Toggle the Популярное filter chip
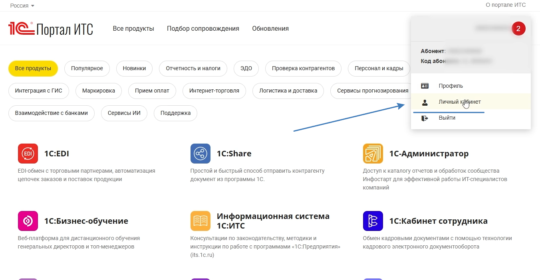The height and width of the screenshot is (280, 540). point(87,68)
